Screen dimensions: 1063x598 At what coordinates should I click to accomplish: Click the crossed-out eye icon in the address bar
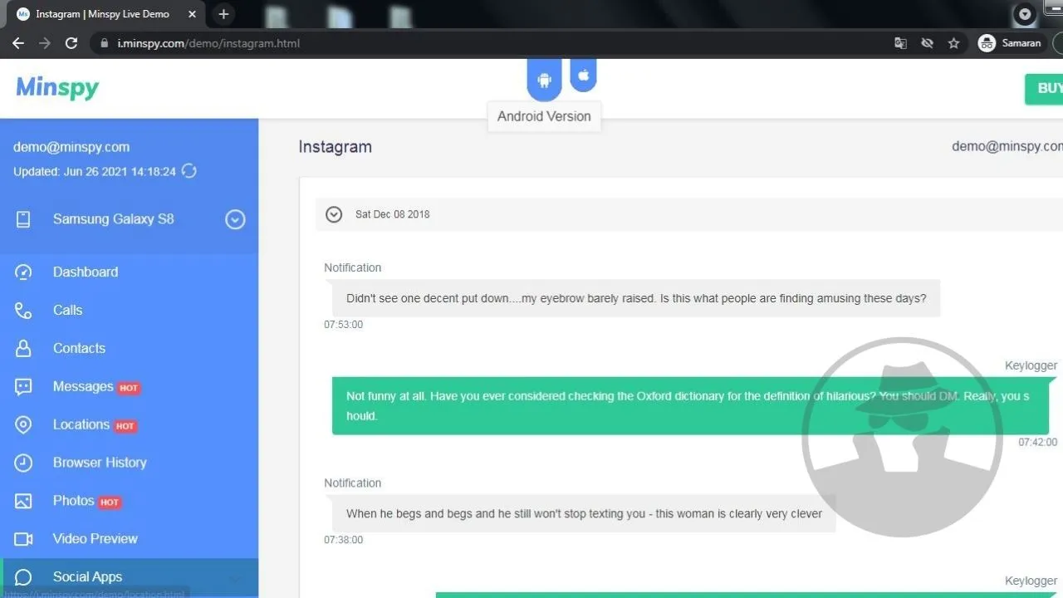(x=927, y=43)
